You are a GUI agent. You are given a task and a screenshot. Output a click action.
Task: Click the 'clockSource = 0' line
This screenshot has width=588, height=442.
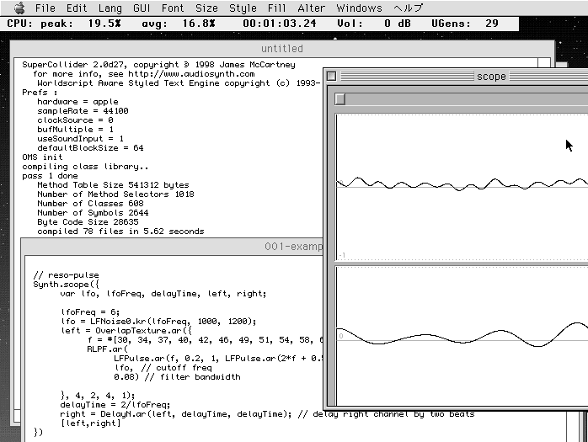pyautogui.click(x=75, y=120)
